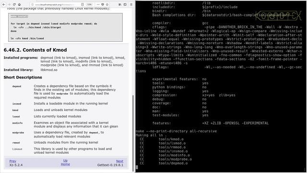Open Next link to Gettext

tap(119, 161)
